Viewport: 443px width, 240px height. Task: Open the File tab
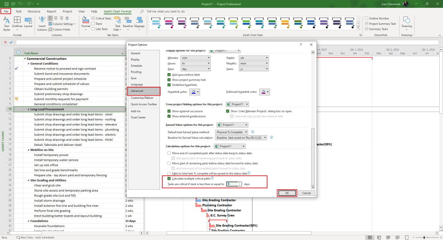(6, 11)
